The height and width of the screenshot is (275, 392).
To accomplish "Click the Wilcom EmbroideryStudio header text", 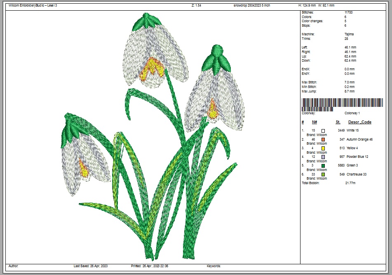I will pos(33,6).
